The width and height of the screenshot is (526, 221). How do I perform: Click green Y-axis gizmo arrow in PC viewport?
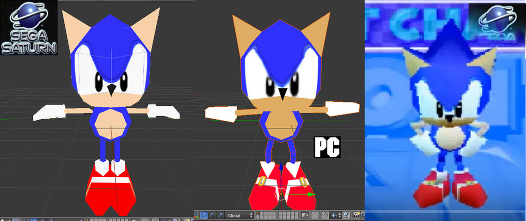coord(312,194)
